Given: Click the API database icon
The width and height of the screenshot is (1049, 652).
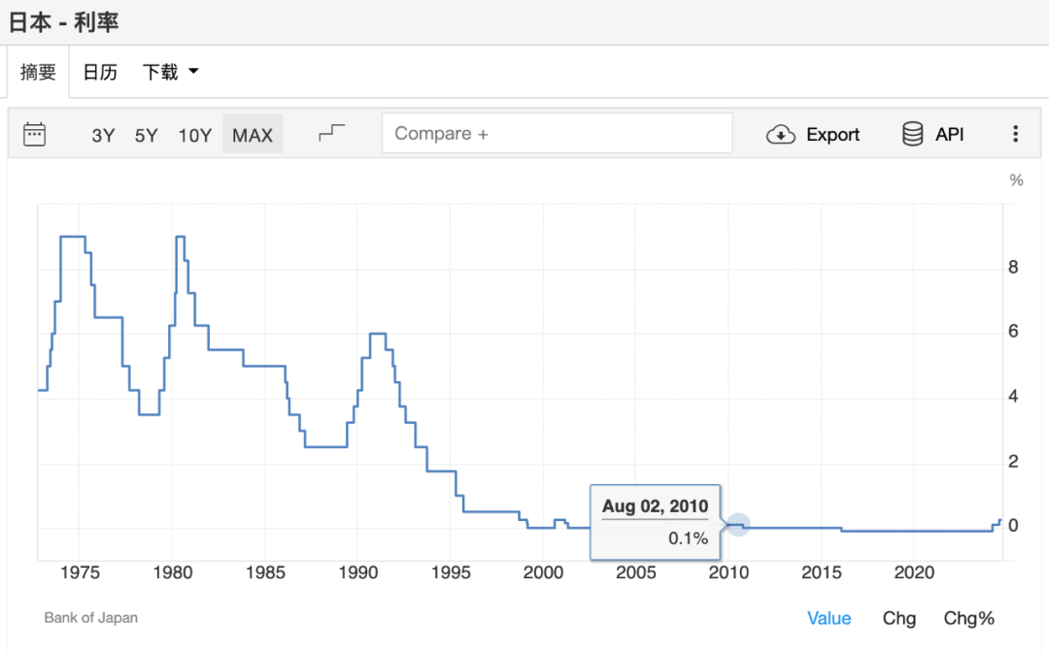Looking at the screenshot, I should pos(912,134).
